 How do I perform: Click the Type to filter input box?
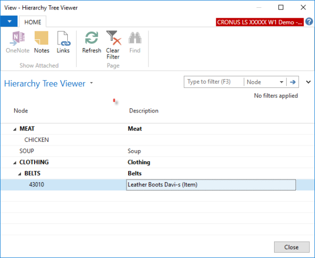click(214, 82)
